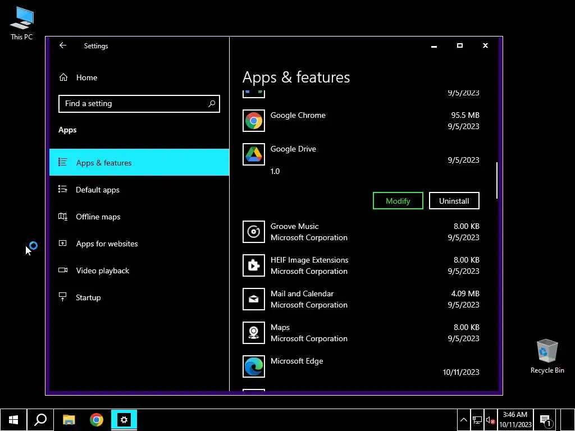Click the Video playback camera icon

click(x=63, y=270)
